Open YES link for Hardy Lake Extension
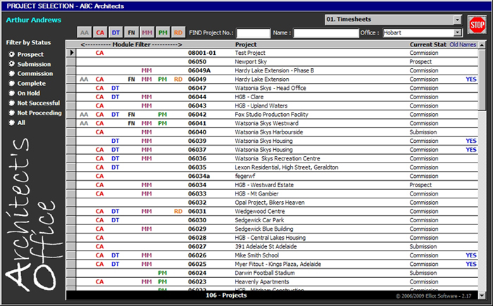493x306 pixels. coord(470,79)
